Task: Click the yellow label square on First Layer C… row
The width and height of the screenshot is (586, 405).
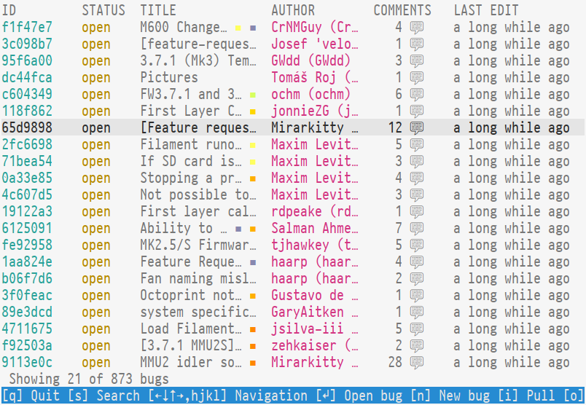Action: pos(253,111)
